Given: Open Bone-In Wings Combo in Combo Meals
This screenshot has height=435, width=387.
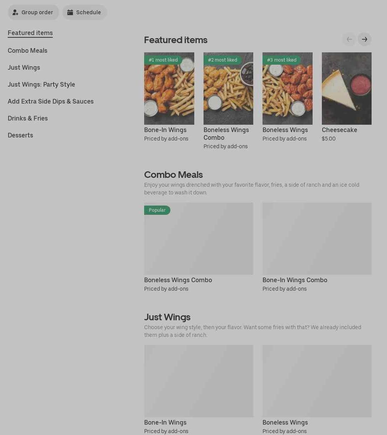Looking at the screenshot, I should point(317,247).
